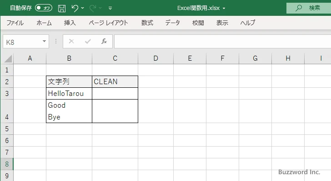
Task: Open the Excel関数用.xlsx title dropdown
Action: 224,9
